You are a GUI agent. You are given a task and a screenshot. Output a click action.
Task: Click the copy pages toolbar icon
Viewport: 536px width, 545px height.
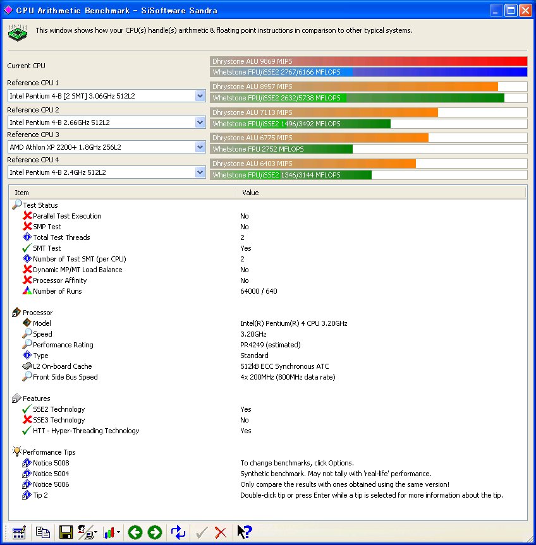42,532
